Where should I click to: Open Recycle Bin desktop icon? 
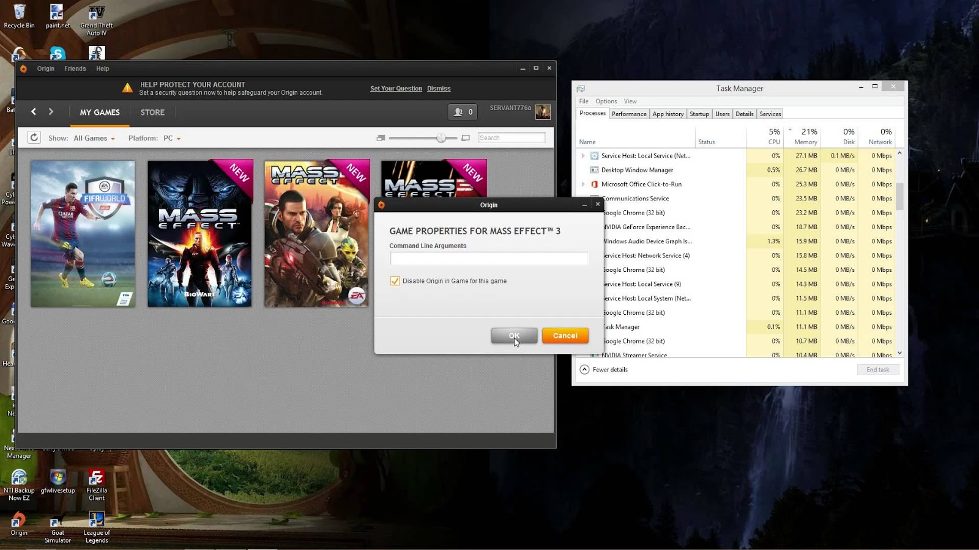tap(19, 16)
